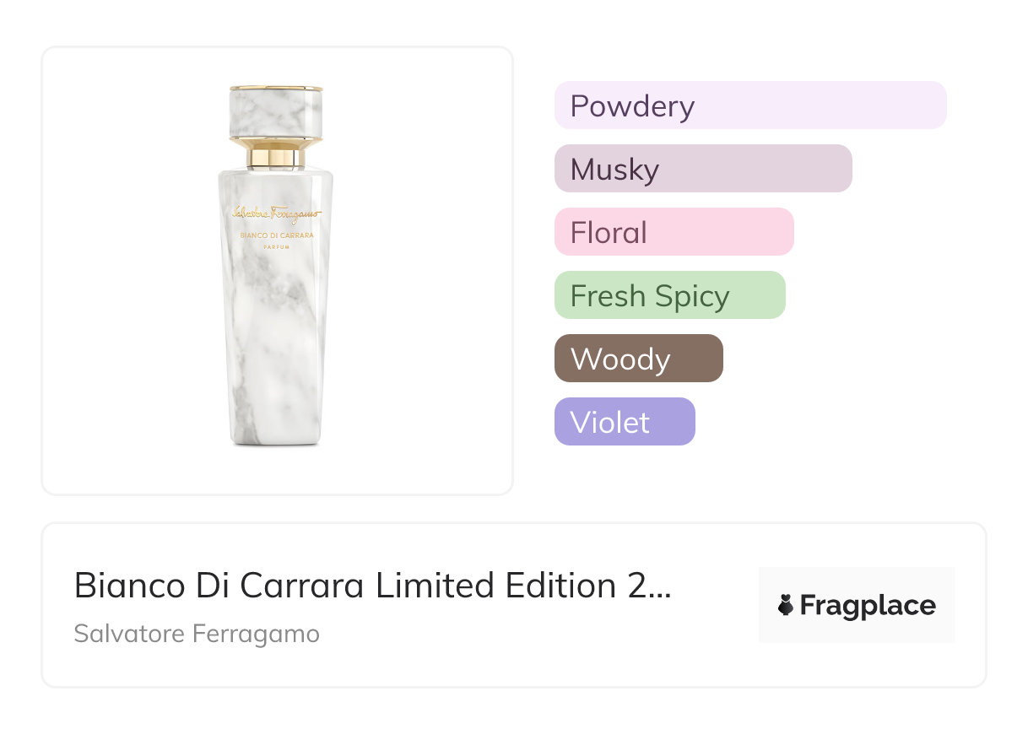Click the BIANCO DI CARRARA label on bottle
This screenshot has width=1028, height=729.
pos(277,236)
